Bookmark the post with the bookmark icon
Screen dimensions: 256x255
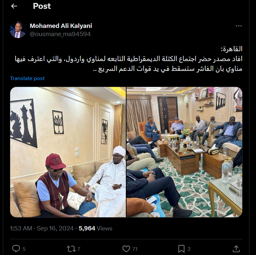(181, 249)
